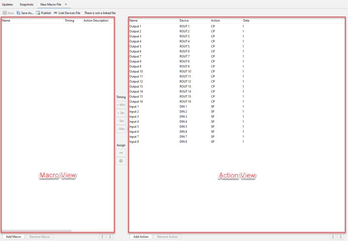Assign action with the left arrow button

click(121, 153)
